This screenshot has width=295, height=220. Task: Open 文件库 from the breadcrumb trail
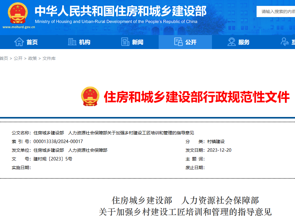[49, 58]
